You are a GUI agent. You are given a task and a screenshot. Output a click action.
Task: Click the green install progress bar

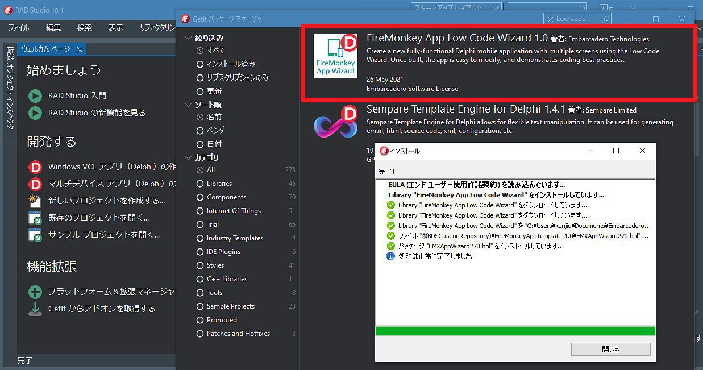click(x=515, y=331)
